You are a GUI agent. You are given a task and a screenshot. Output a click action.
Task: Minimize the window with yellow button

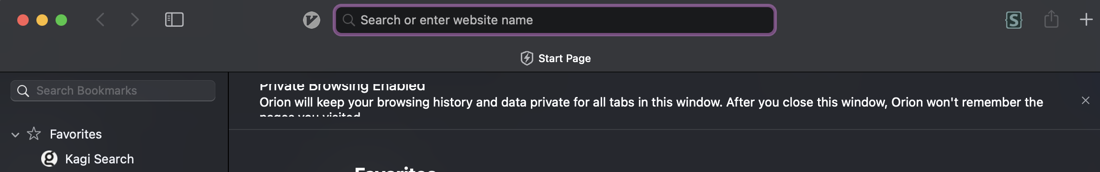click(42, 20)
